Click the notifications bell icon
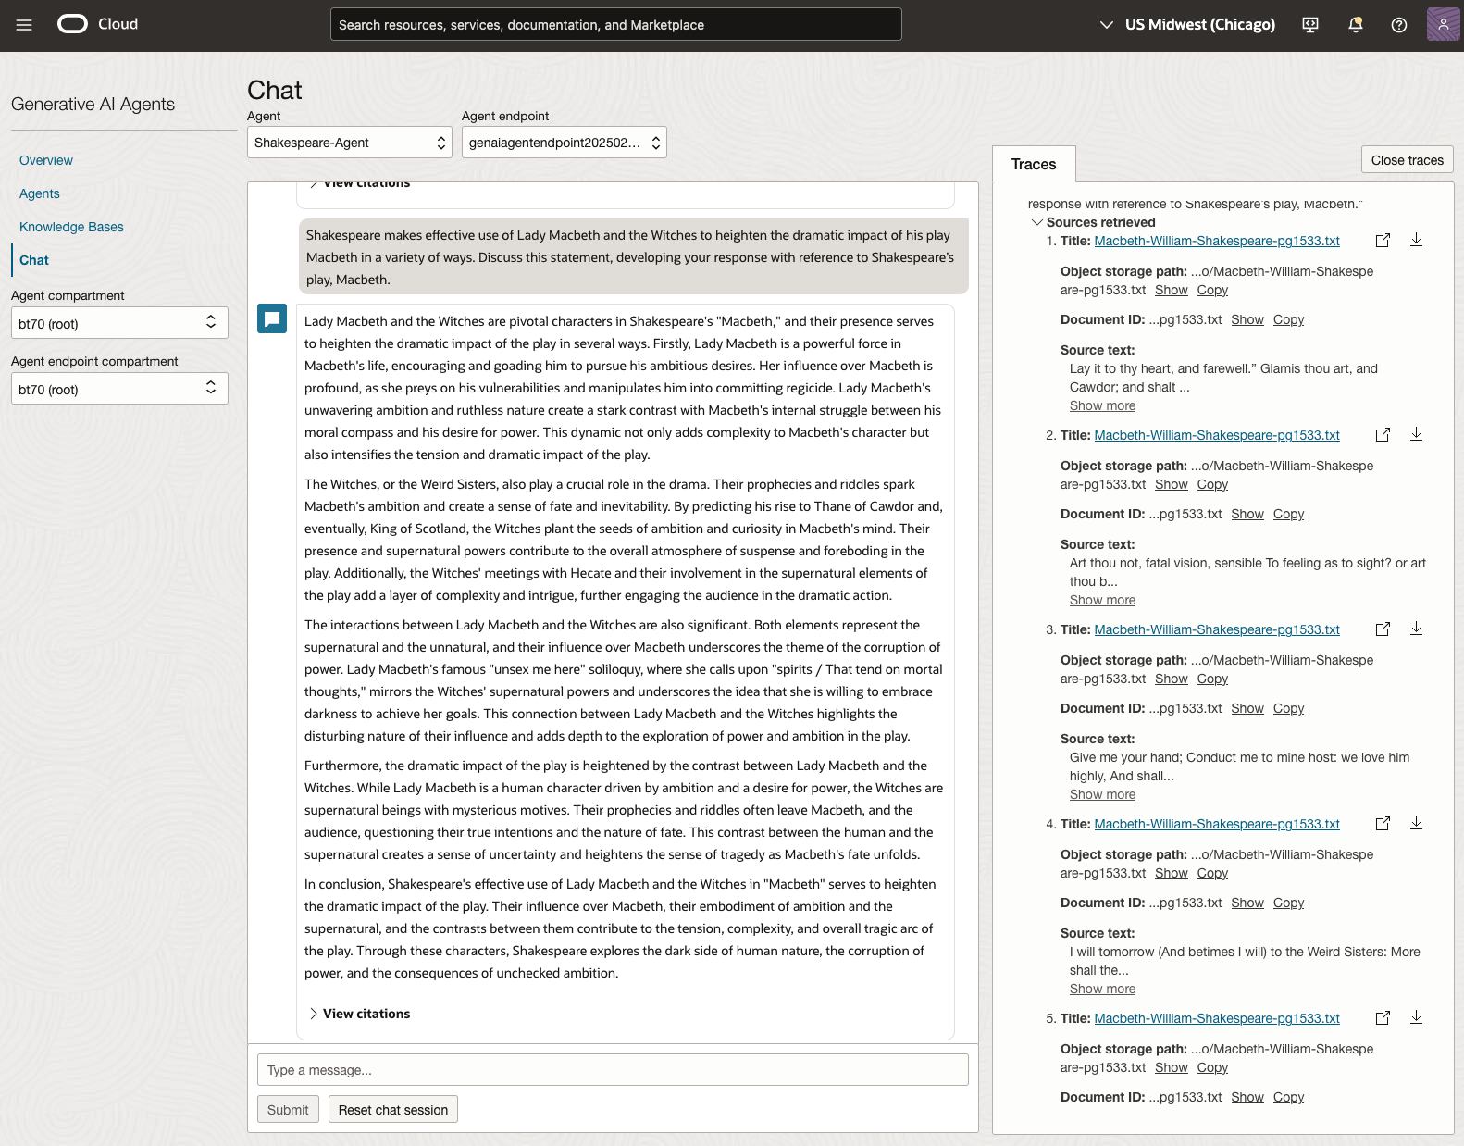Screen dimensions: 1464x1146 [1355, 25]
